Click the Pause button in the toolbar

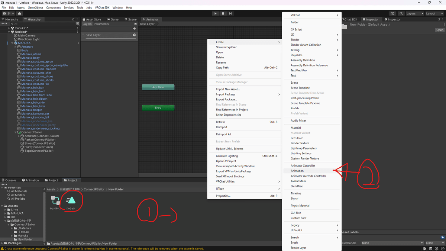coord(223,13)
